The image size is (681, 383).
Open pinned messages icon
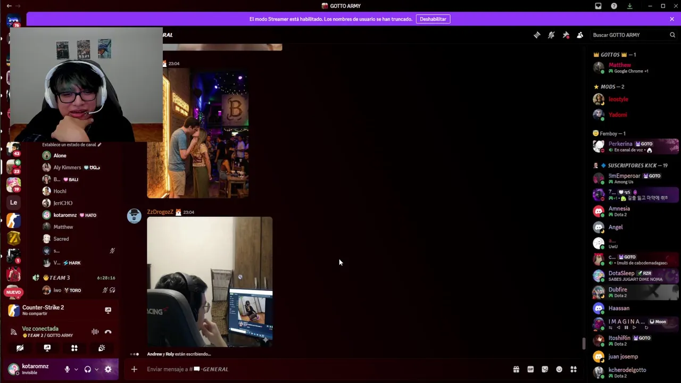pyautogui.click(x=566, y=35)
